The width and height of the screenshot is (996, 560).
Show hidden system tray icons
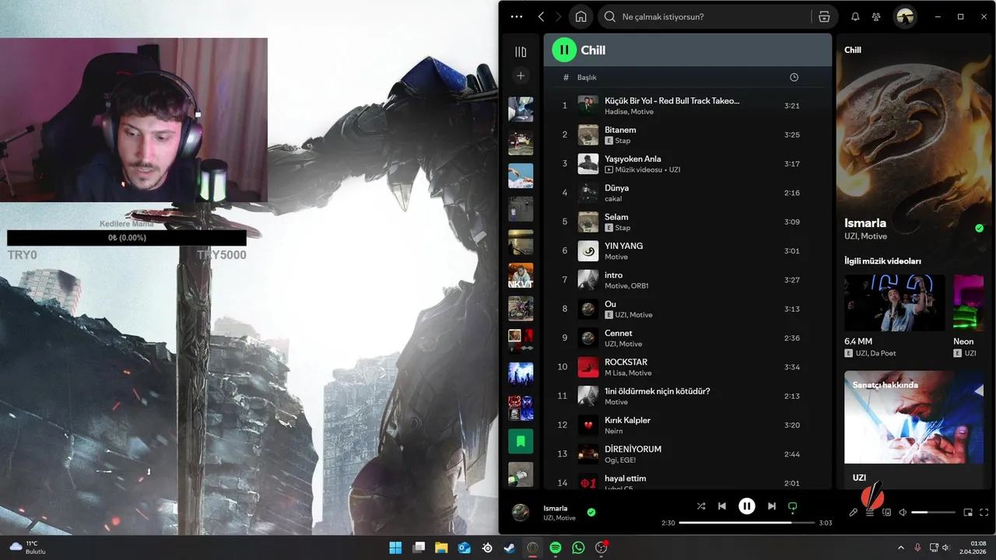tap(901, 548)
